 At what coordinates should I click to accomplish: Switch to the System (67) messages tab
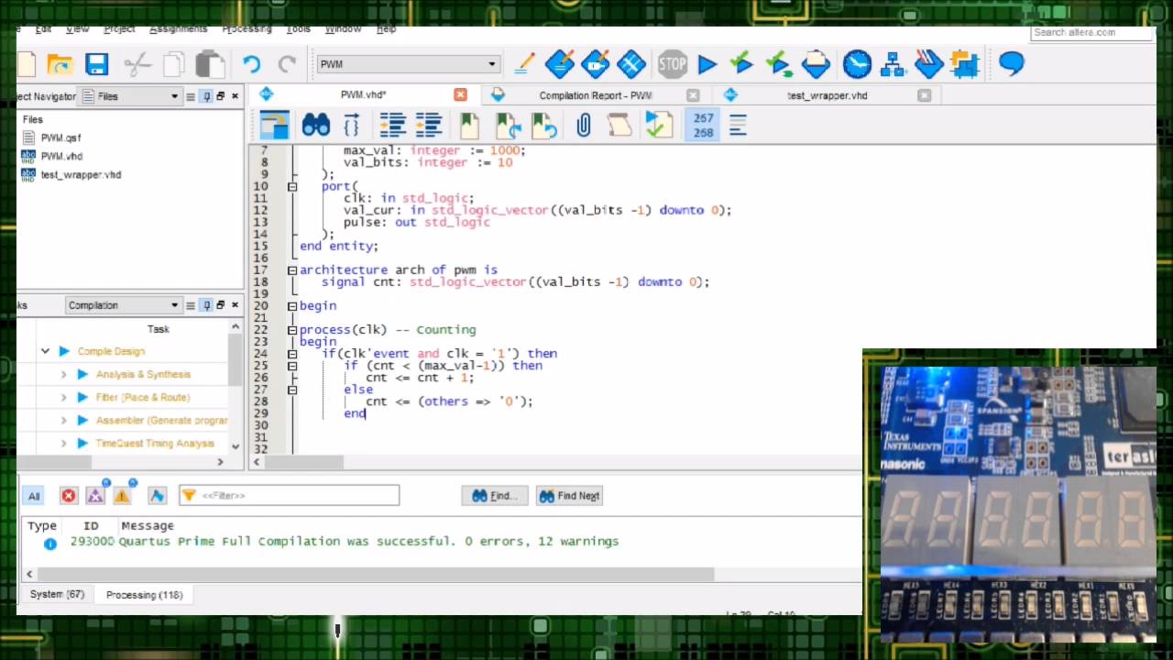[x=57, y=595]
